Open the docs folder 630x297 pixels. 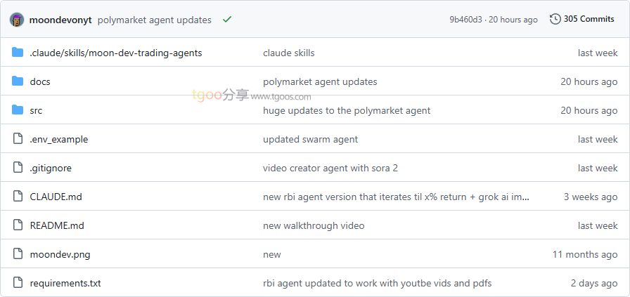point(40,81)
